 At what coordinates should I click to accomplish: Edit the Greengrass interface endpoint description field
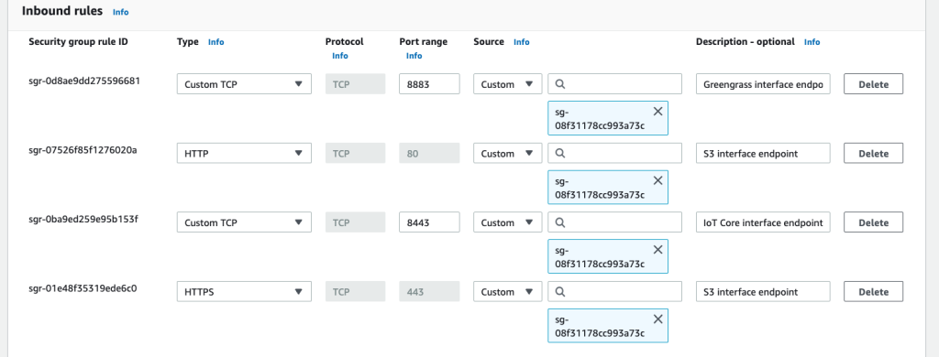pyautogui.click(x=764, y=84)
